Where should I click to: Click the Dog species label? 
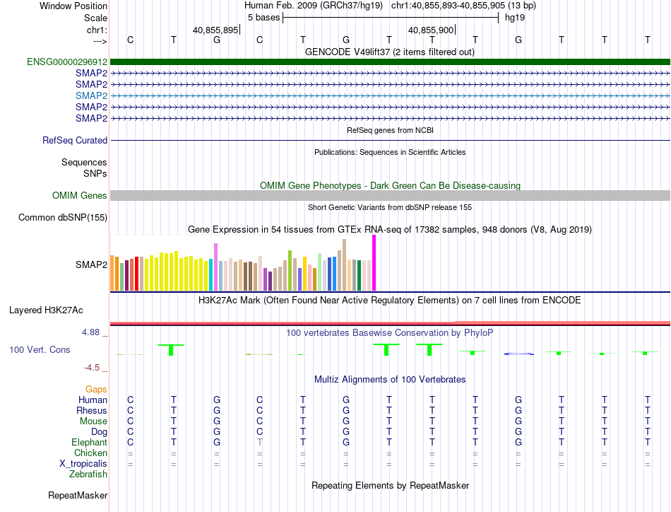click(99, 432)
